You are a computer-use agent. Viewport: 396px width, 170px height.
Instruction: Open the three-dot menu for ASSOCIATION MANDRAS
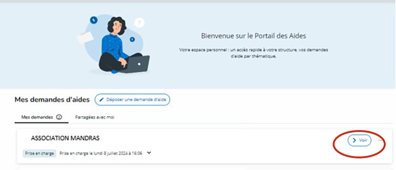pos(380,141)
